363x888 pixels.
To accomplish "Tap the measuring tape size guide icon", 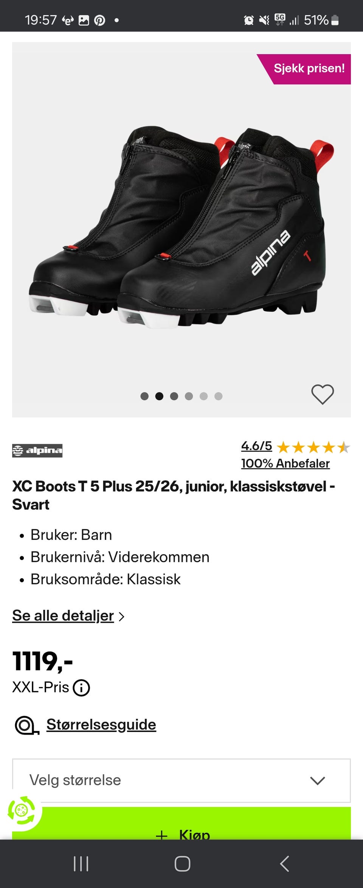I will tap(26, 725).
